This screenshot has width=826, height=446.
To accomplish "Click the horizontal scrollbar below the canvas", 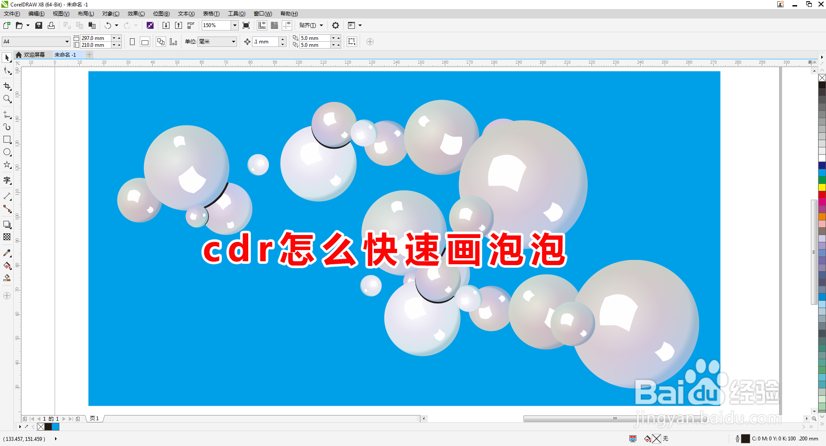I will tap(615, 419).
